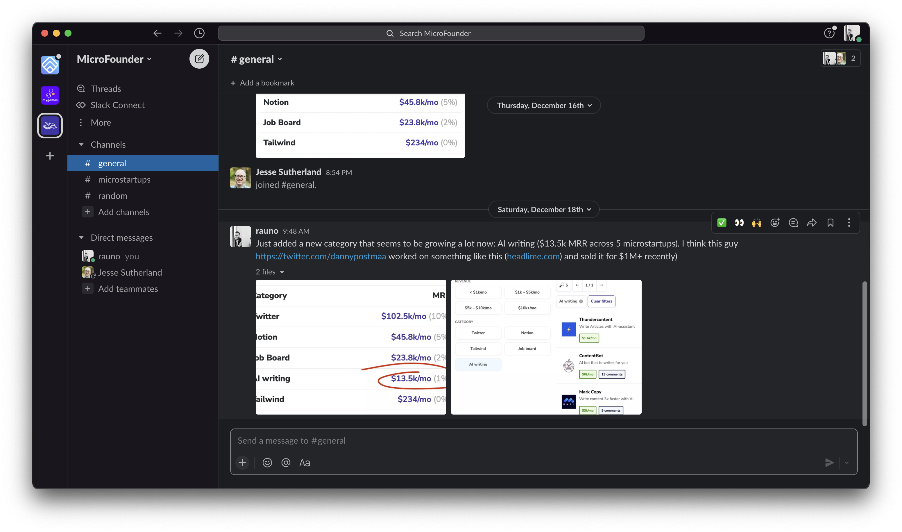Open rauno's profile from message name
Screen dimensions: 902x532
tap(267, 231)
